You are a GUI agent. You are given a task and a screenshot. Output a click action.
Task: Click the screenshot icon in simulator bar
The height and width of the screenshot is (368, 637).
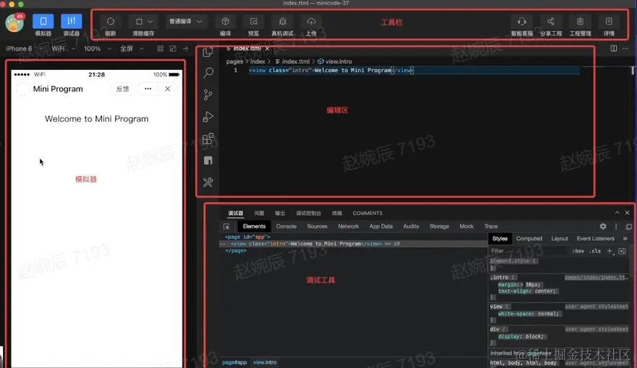[173, 48]
